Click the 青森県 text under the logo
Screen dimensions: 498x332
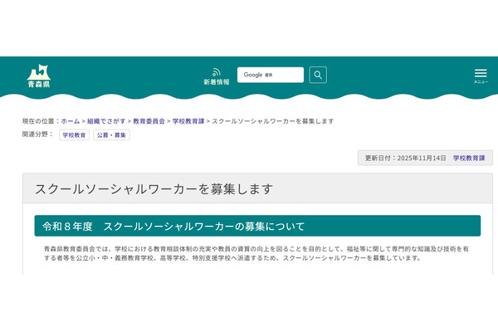point(38,85)
